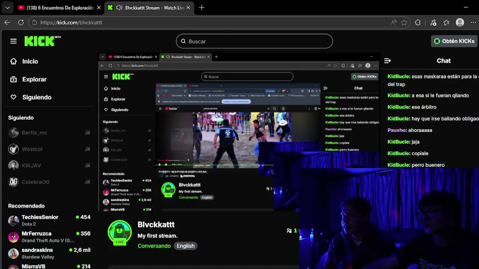Open the browser profile avatar
This screenshot has width=479, height=269.
point(460,22)
